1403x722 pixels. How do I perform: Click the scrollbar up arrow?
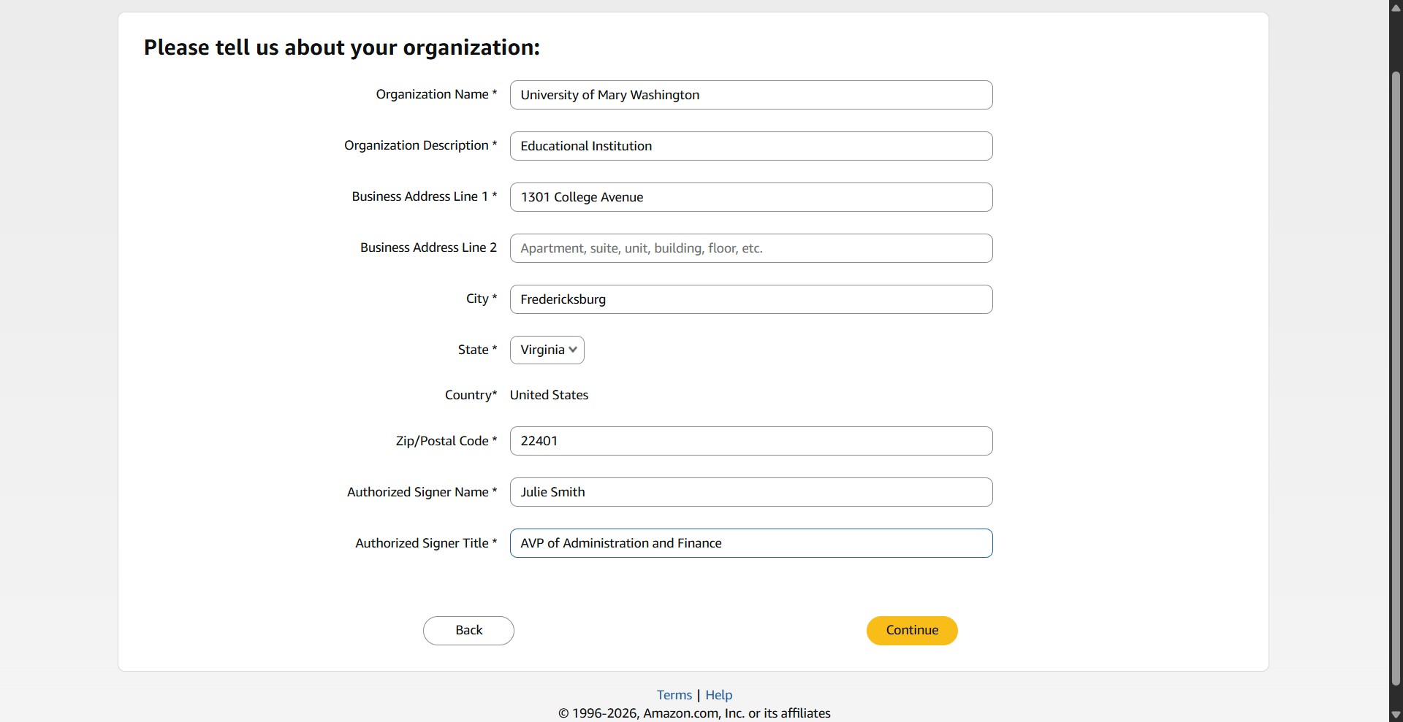coord(1395,7)
